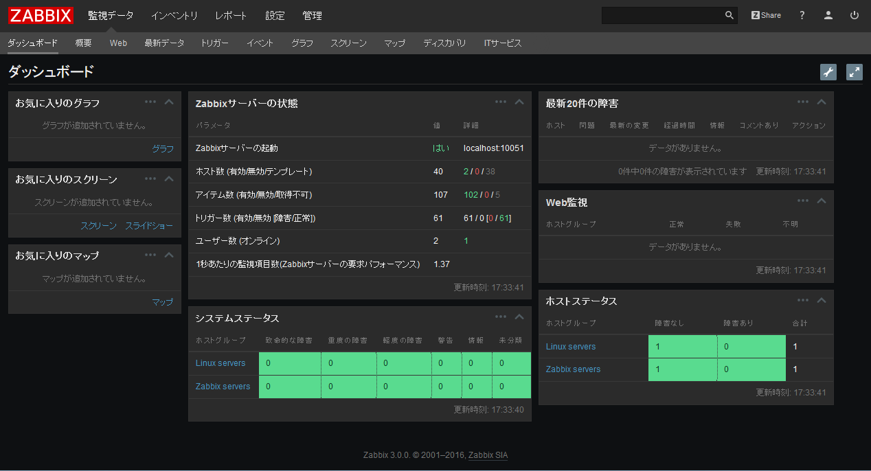Open the ホストステータス widget menu
Image resolution: width=871 pixels, height=471 pixels.
click(x=802, y=299)
